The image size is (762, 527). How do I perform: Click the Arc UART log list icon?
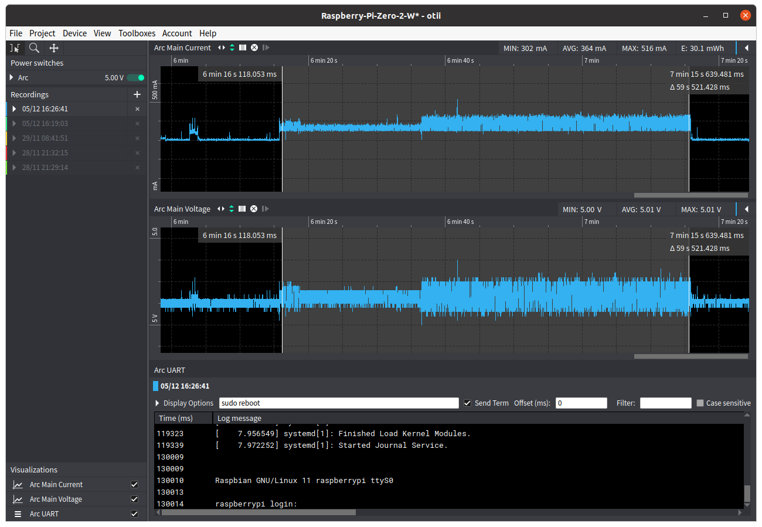point(18,514)
